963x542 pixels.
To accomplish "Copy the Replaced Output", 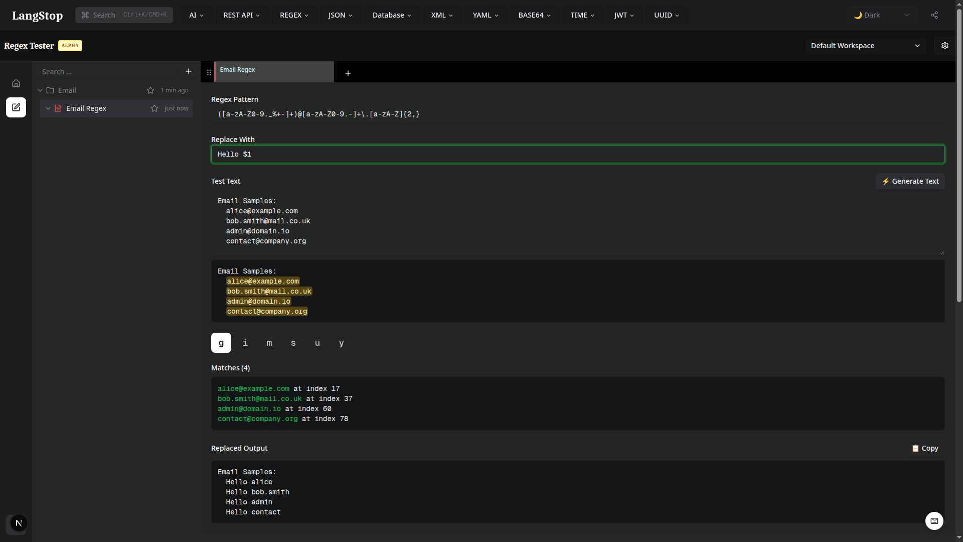I will (924, 448).
